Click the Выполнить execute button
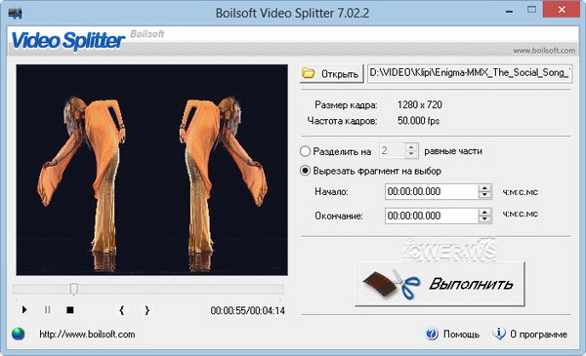 pos(439,284)
